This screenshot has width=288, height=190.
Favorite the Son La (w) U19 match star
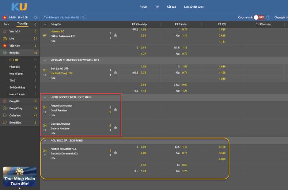point(115,72)
